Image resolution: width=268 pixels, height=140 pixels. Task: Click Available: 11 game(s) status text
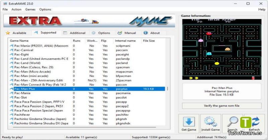(81, 137)
